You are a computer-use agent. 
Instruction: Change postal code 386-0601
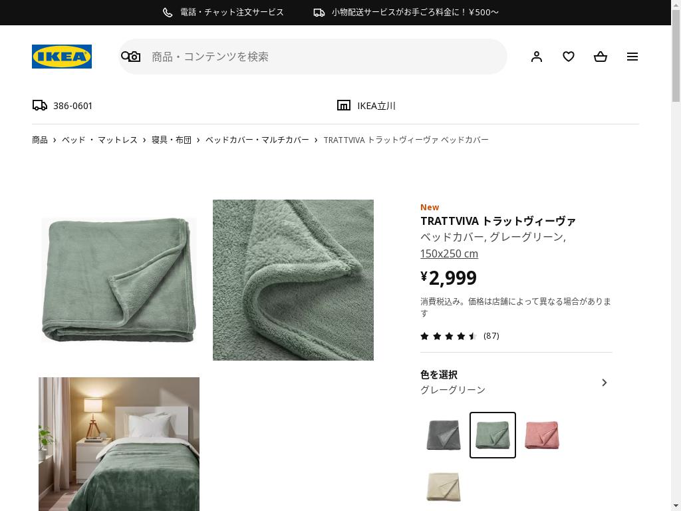tap(72, 106)
